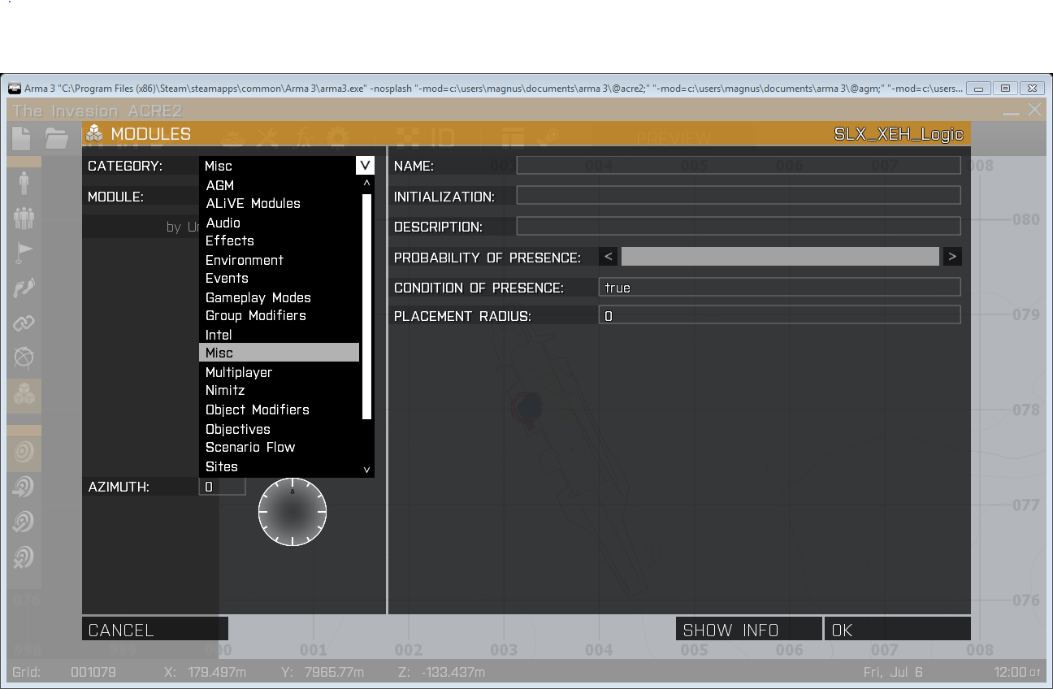Click the Cancel button
The width and height of the screenshot is (1053, 689).
[155, 630]
